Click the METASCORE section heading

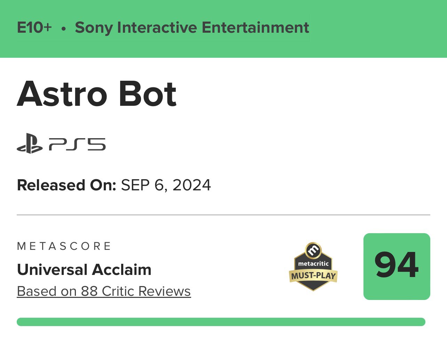tap(64, 246)
